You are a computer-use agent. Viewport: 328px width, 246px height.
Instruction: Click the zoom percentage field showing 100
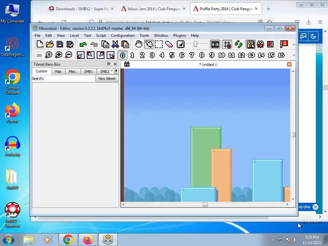coord(39,55)
